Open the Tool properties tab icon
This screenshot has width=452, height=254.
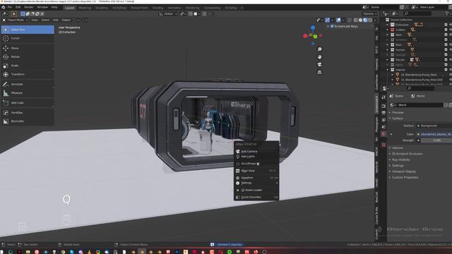(x=383, y=97)
